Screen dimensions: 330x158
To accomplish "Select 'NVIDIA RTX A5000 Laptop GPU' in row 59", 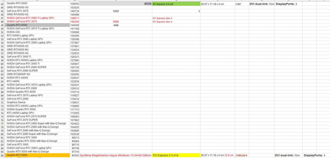I will (x=37, y=60).
